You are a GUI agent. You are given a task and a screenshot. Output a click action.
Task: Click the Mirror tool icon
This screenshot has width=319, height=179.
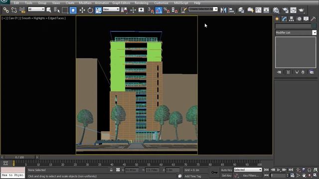(x=223, y=10)
